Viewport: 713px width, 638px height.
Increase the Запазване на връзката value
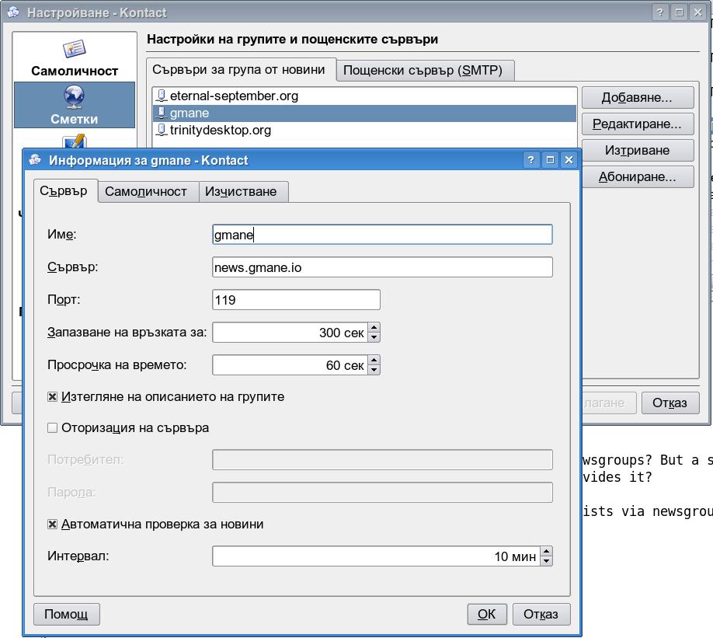pyautogui.click(x=374, y=328)
